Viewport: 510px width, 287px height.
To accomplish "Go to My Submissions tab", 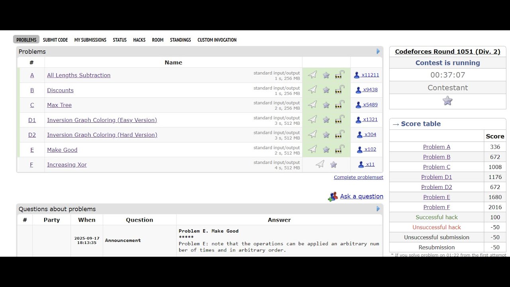I will point(90,40).
